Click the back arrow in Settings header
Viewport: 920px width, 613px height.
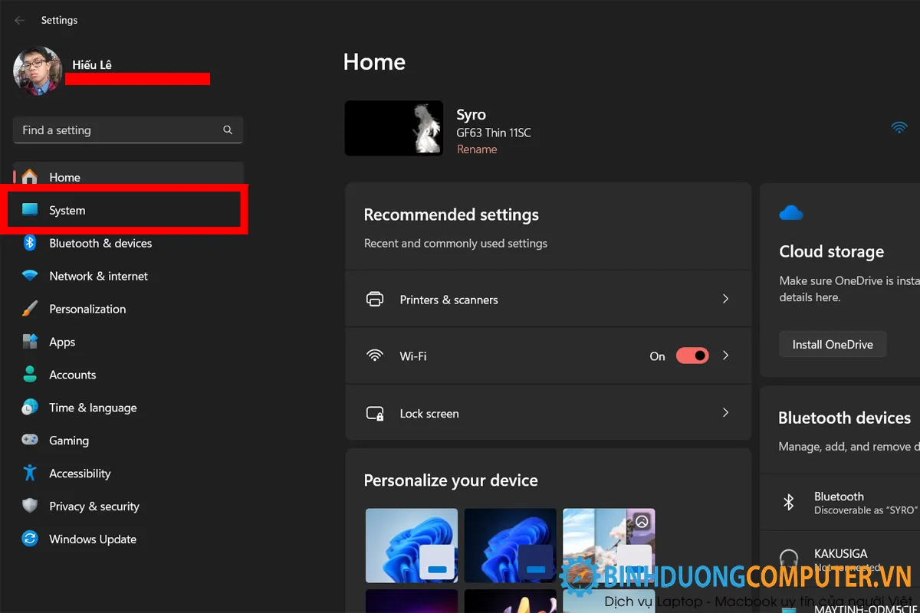pyautogui.click(x=20, y=21)
